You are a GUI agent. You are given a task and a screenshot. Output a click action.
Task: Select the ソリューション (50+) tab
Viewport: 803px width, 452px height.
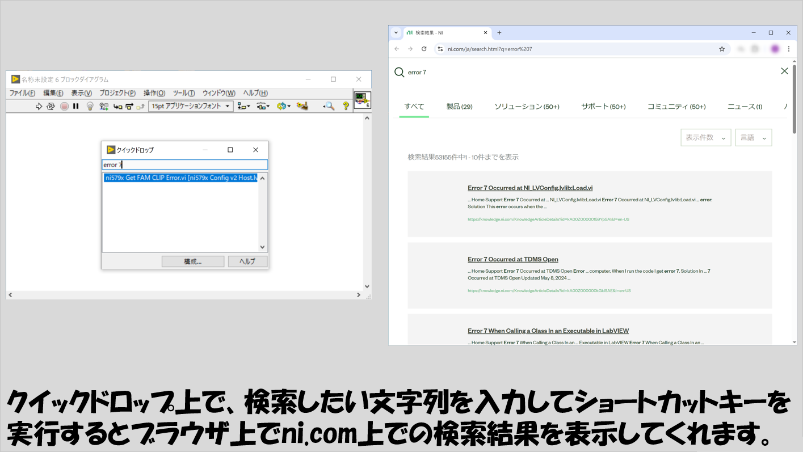[527, 107]
